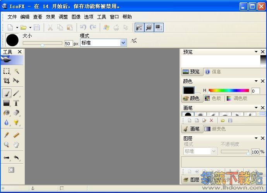This screenshot has width=267, height=193.
Task: Click the opacity 100 input field
Action: tap(255, 152)
